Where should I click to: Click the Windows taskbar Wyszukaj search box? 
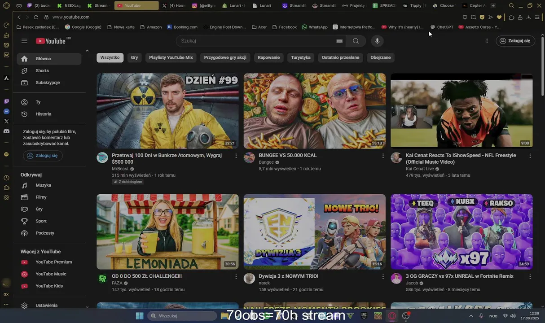click(x=181, y=316)
